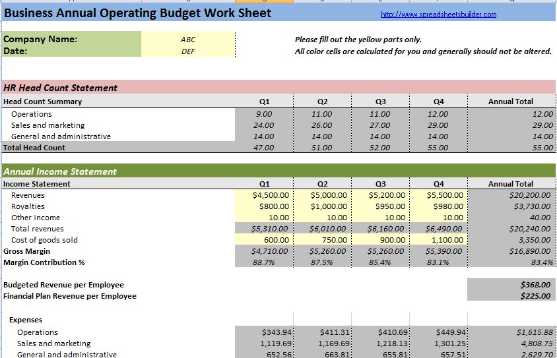
Task: Click Other income Annual Total 40.00
Action: [511, 218]
